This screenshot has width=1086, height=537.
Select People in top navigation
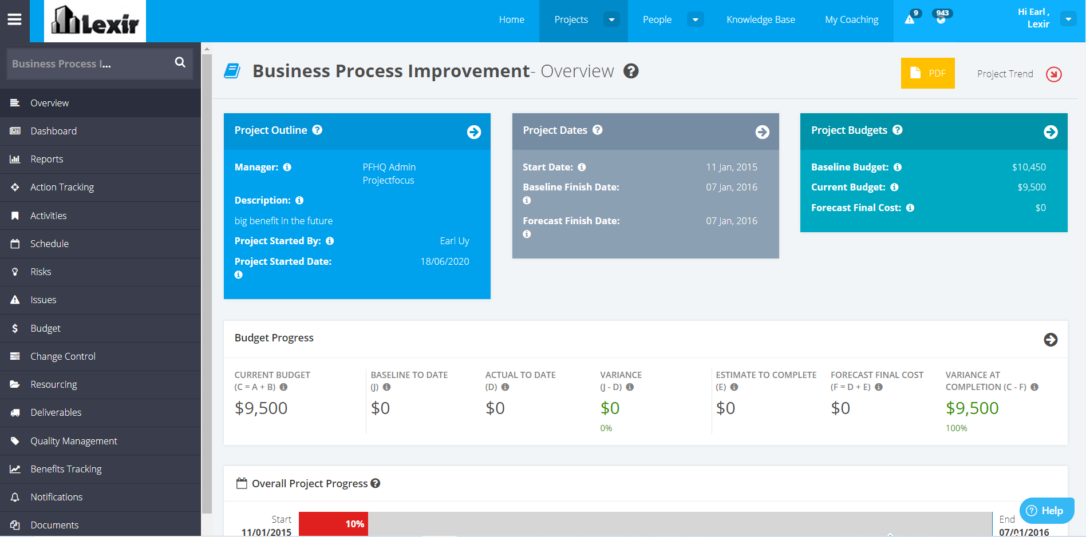click(x=657, y=19)
